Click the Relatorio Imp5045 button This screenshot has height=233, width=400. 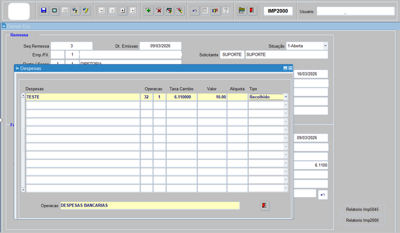click(361, 209)
